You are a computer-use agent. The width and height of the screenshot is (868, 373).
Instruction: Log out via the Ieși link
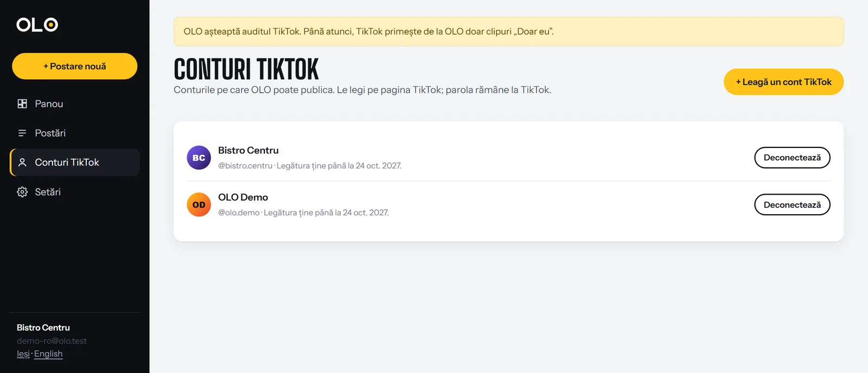[x=23, y=354]
